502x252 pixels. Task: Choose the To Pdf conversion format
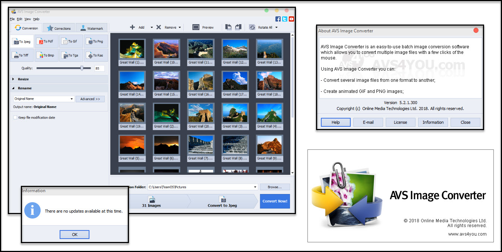pyautogui.click(x=47, y=42)
